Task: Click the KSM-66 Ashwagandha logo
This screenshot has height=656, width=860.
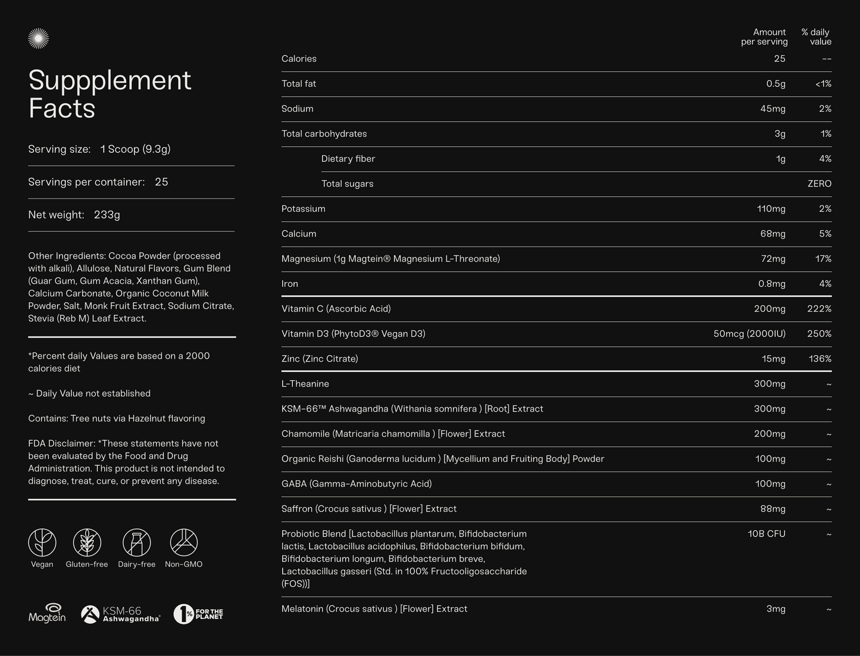Action: coord(121,614)
